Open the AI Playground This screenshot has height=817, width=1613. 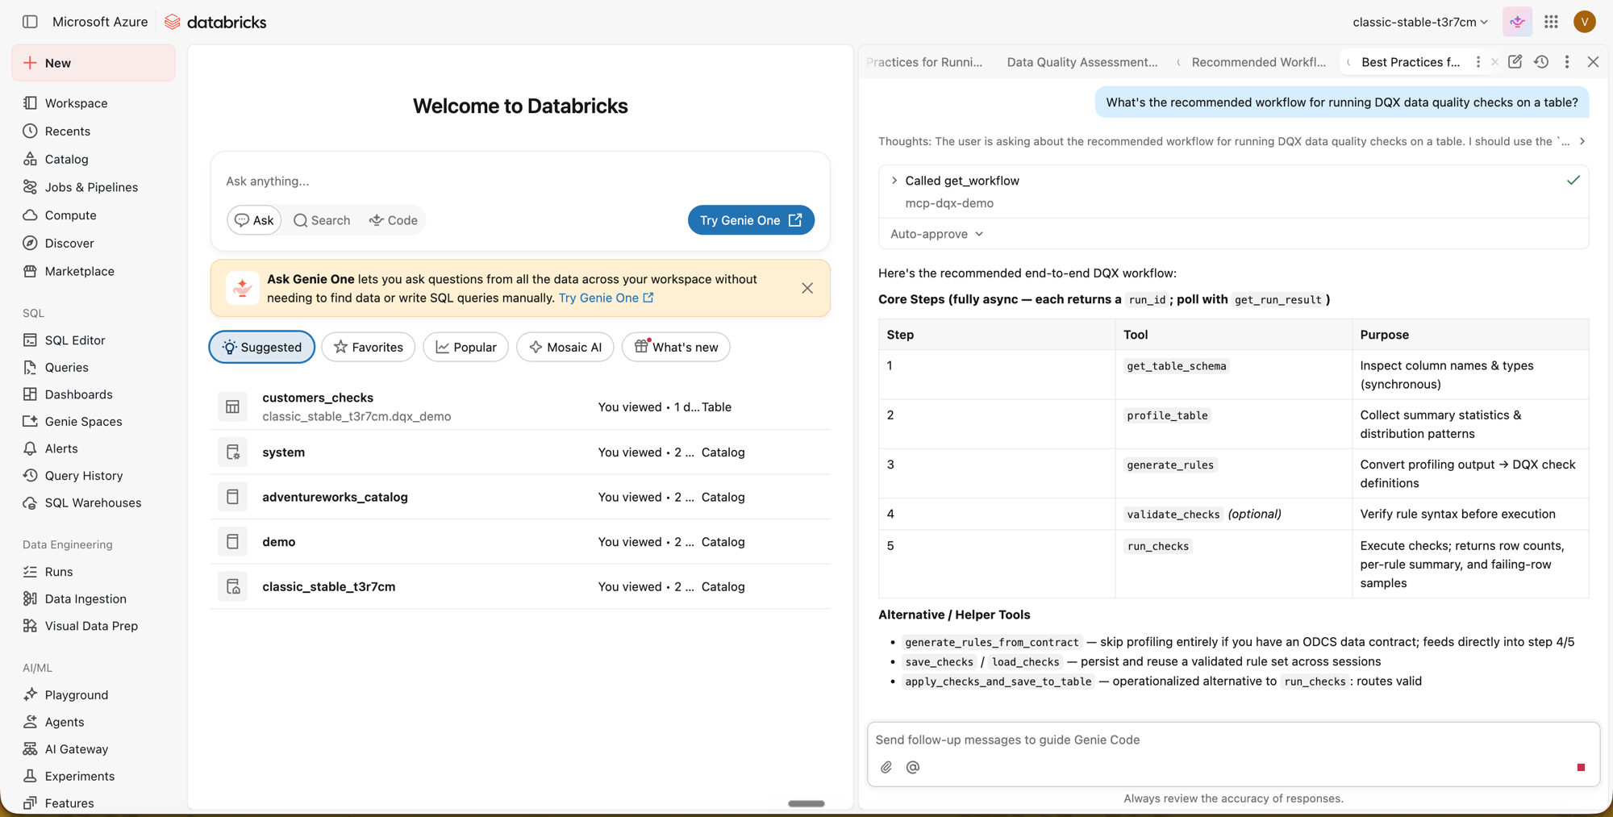76,694
